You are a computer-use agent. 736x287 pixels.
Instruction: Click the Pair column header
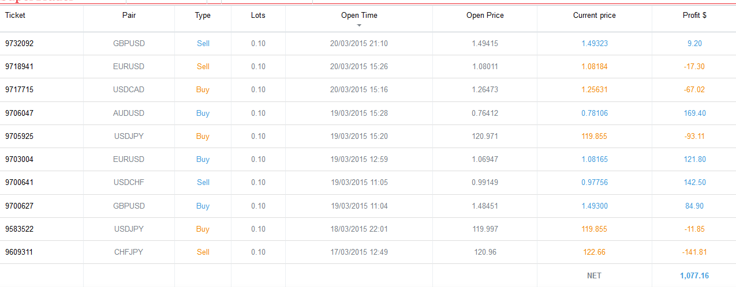click(129, 16)
